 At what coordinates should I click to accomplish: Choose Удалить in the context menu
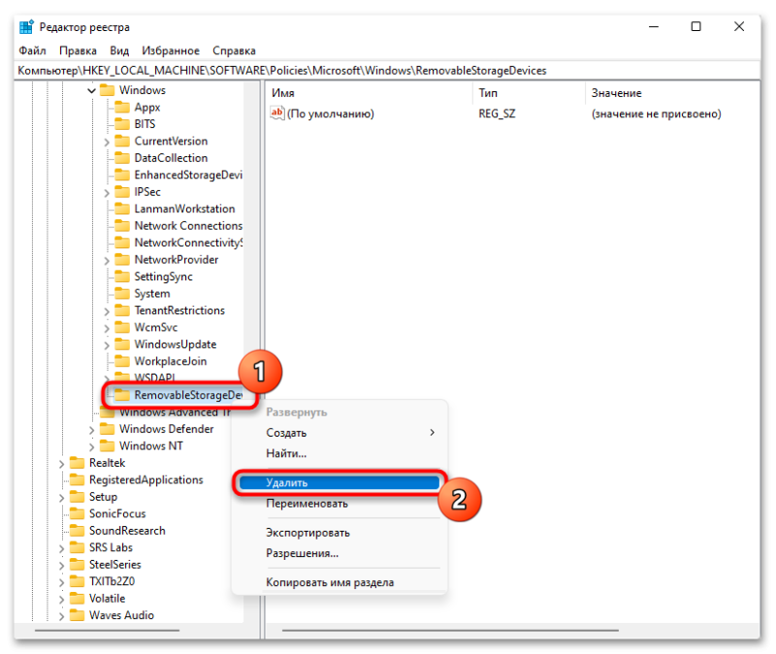(x=339, y=482)
